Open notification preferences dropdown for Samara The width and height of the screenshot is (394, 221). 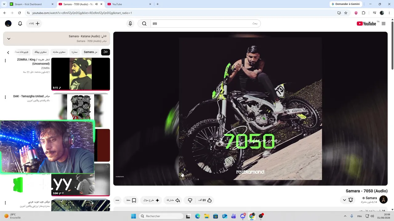348,200
